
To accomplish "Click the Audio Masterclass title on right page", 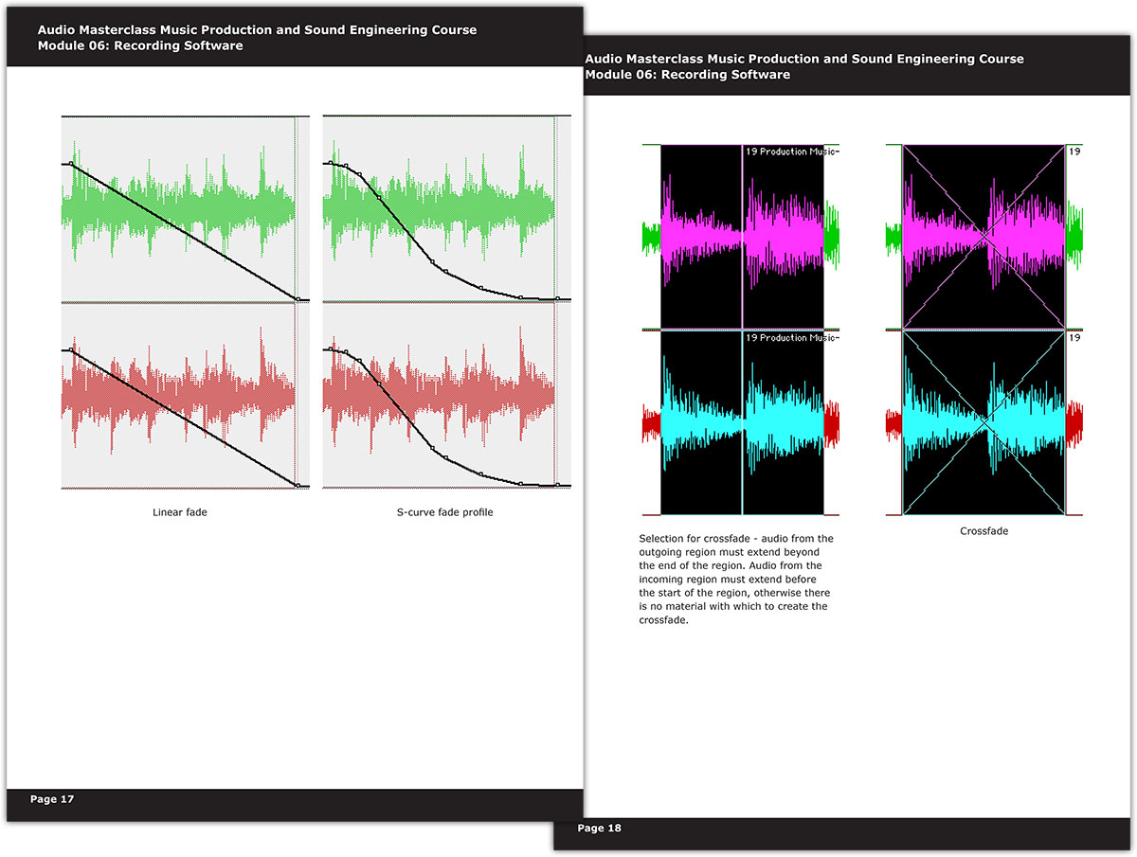I will (804, 59).
